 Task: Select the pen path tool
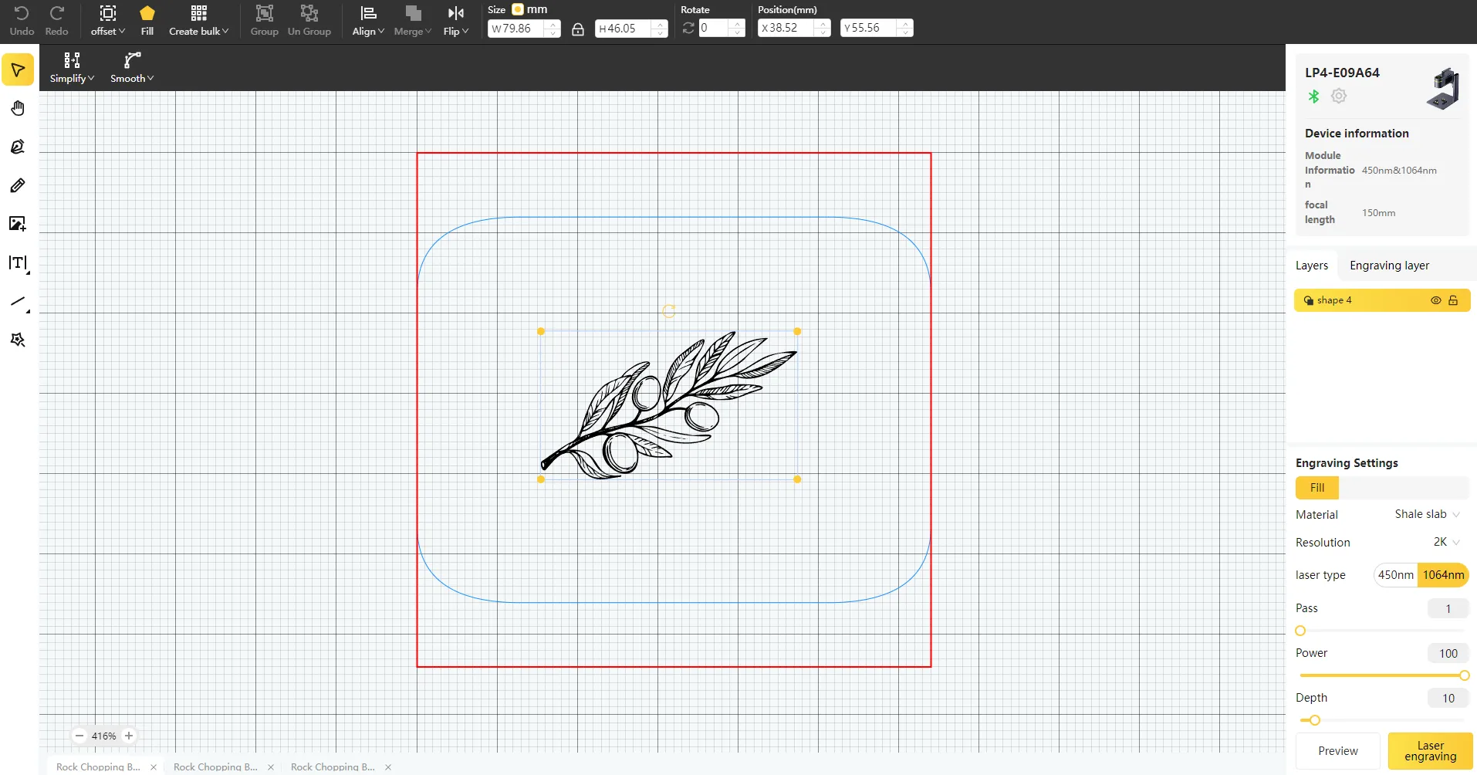point(18,147)
